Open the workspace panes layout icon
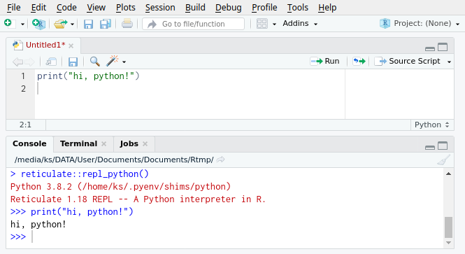 coord(262,24)
